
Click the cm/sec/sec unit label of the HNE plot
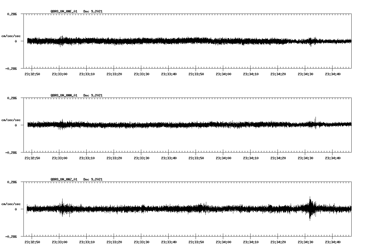(11, 36)
